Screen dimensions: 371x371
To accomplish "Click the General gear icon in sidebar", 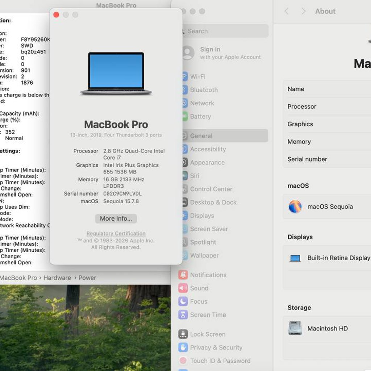I will 185,136.
